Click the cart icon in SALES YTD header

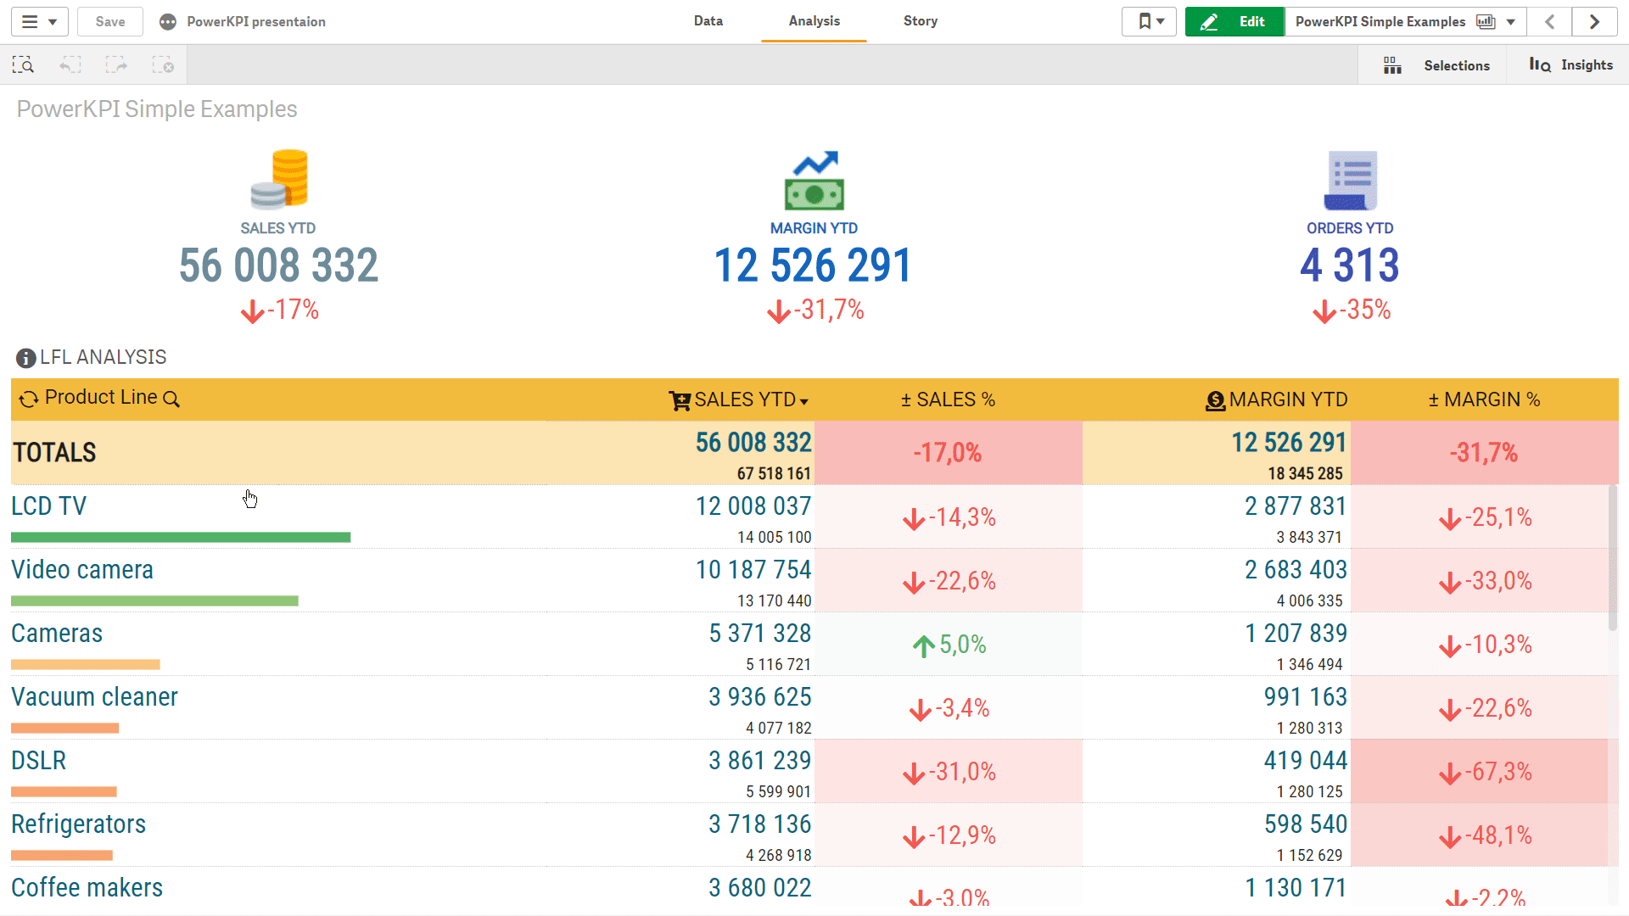pos(679,399)
